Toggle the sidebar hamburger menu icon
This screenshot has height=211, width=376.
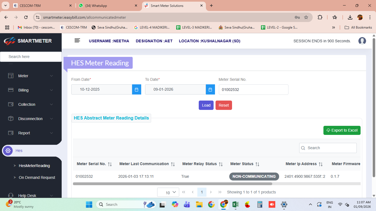77,41
